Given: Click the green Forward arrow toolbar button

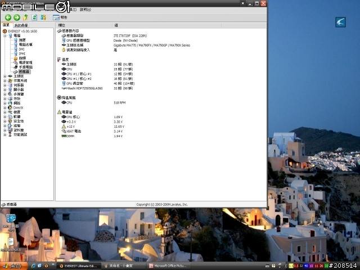Looking at the screenshot, I should click(x=17, y=17).
